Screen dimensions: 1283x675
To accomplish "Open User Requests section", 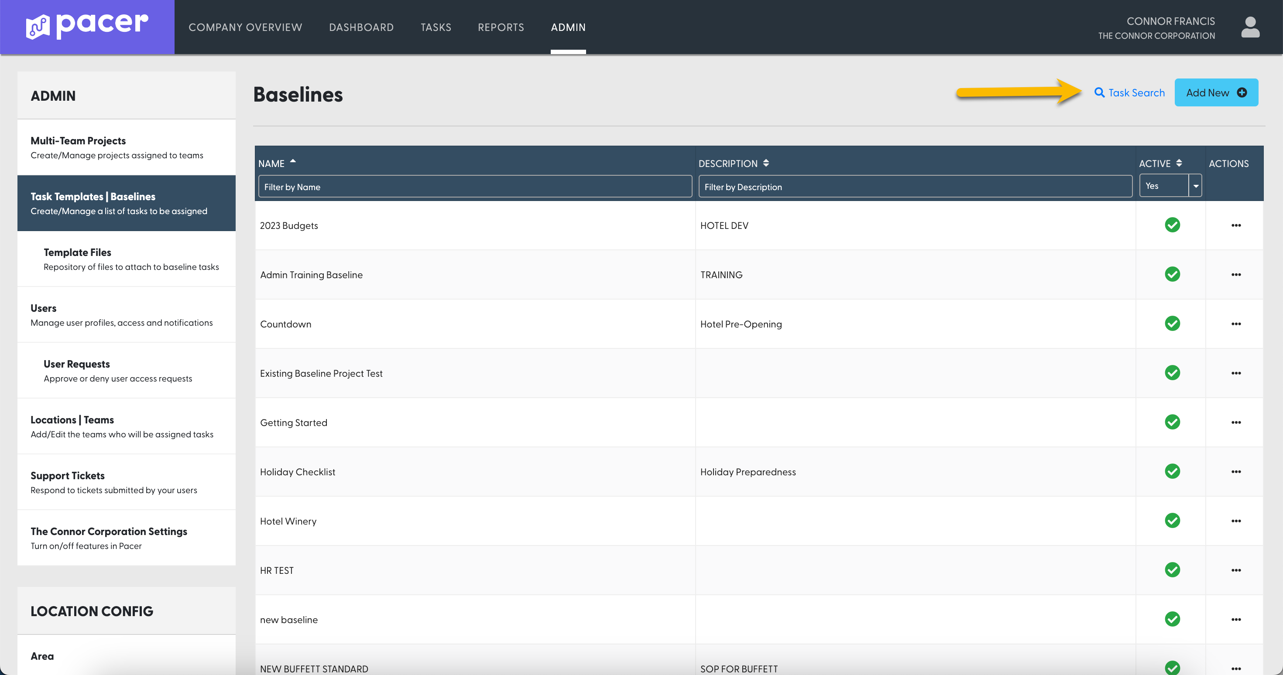I will click(x=127, y=370).
